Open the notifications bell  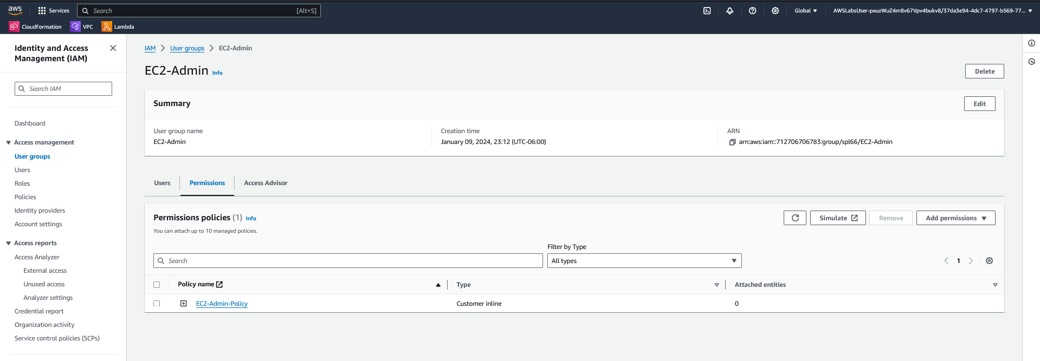[x=729, y=11]
